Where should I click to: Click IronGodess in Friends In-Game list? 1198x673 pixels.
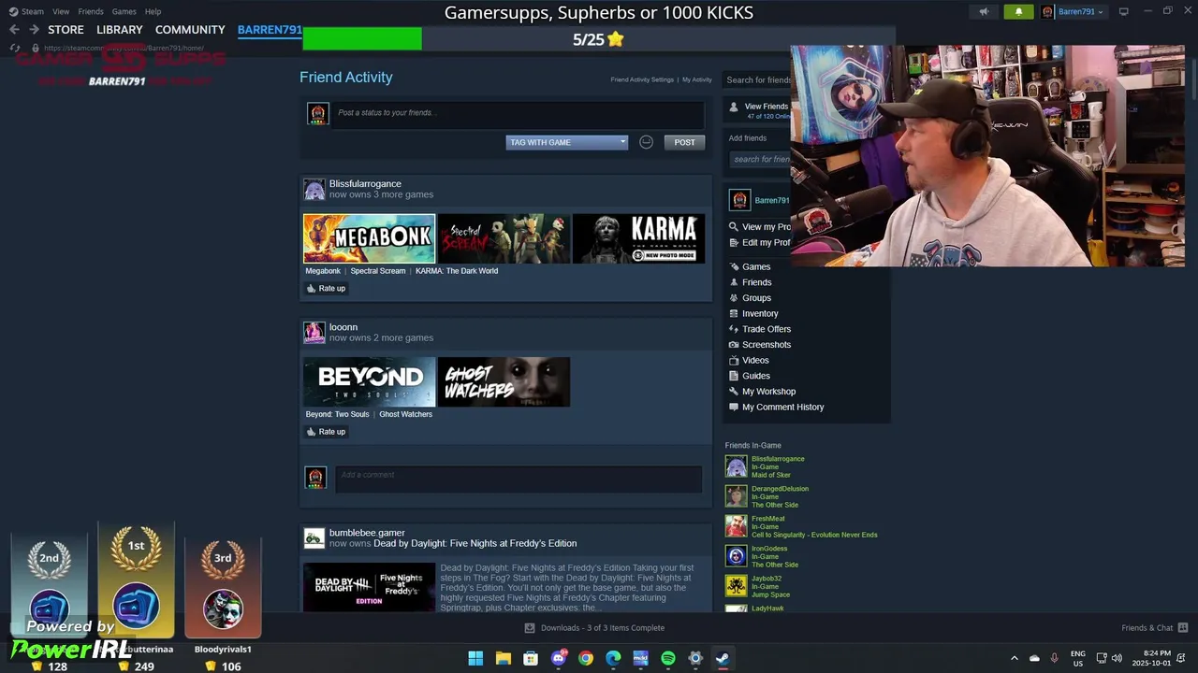pos(769,549)
